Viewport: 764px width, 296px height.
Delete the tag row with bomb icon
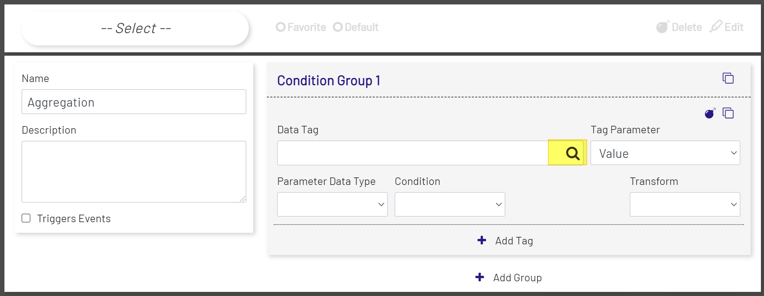[709, 113]
